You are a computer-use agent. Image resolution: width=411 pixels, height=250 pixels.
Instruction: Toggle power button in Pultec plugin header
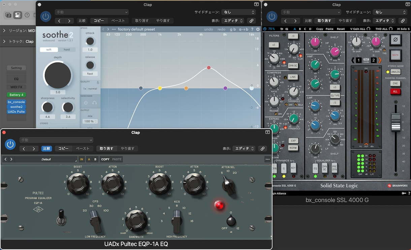(10, 144)
